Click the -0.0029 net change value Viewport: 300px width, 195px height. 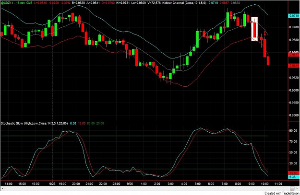point(53,3)
